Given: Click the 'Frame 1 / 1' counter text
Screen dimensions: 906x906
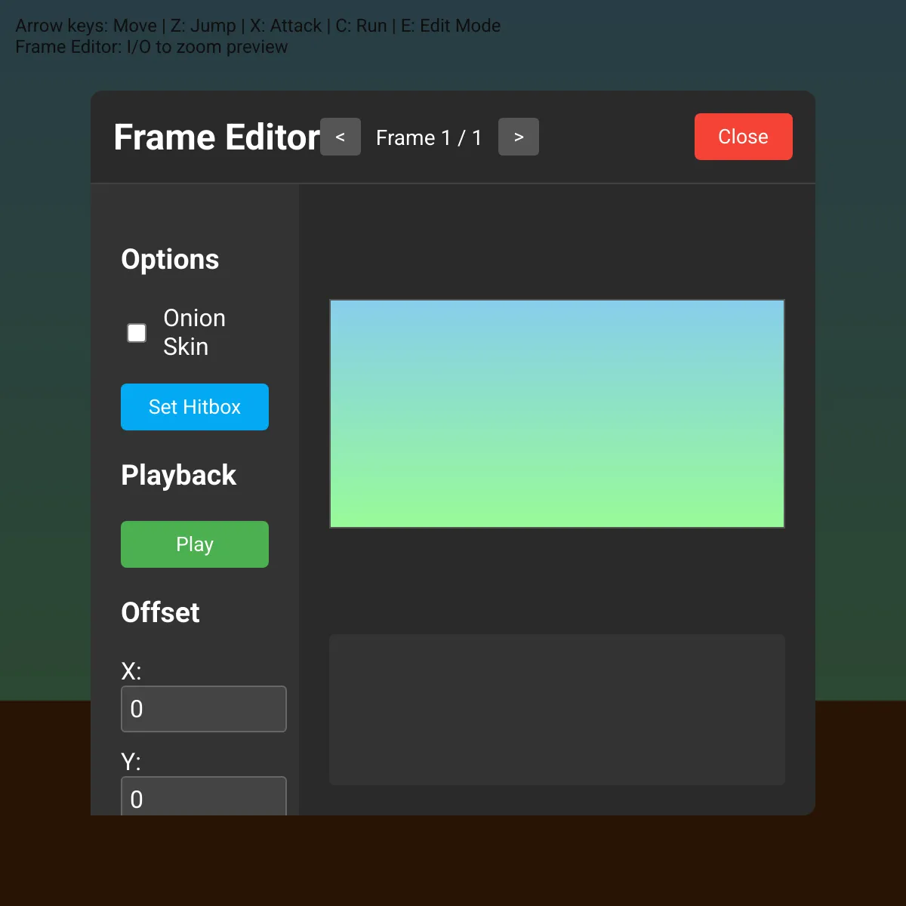Looking at the screenshot, I should [x=429, y=137].
